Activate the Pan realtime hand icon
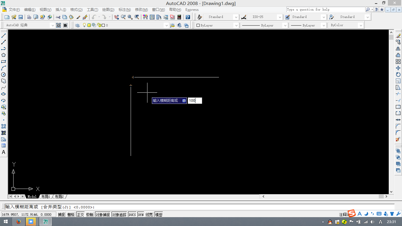The width and height of the screenshot is (402, 226). tap(117, 17)
